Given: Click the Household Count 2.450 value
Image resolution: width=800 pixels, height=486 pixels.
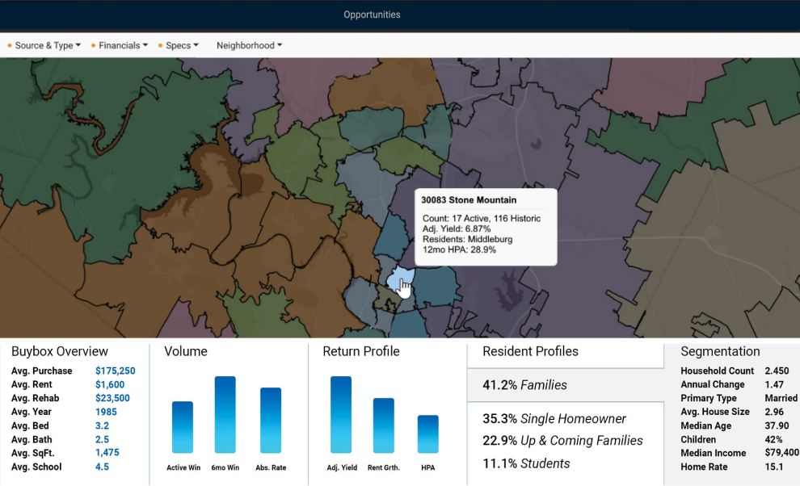Looking at the screenshot, I should click(777, 371).
